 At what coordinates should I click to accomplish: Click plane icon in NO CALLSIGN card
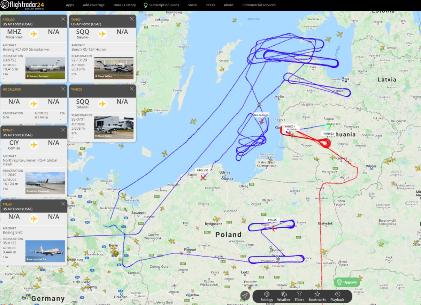(x=34, y=104)
